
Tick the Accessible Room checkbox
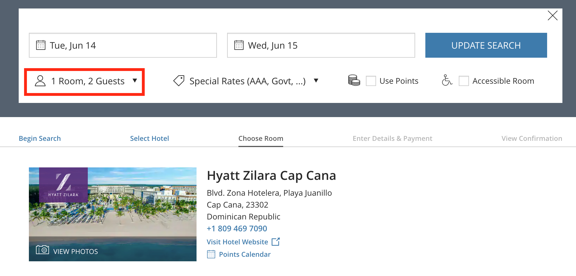(x=464, y=81)
